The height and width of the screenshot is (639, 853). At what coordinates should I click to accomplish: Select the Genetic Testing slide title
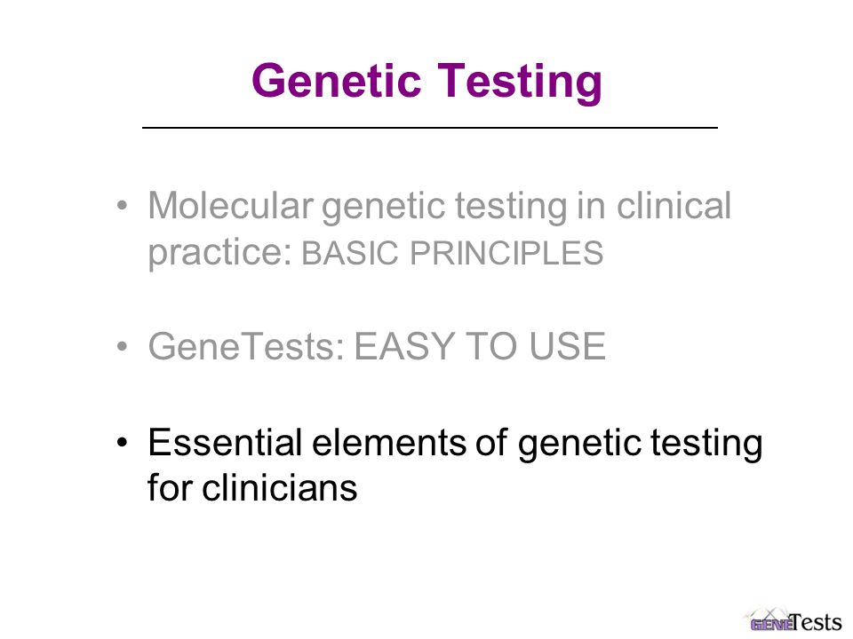coord(427,81)
